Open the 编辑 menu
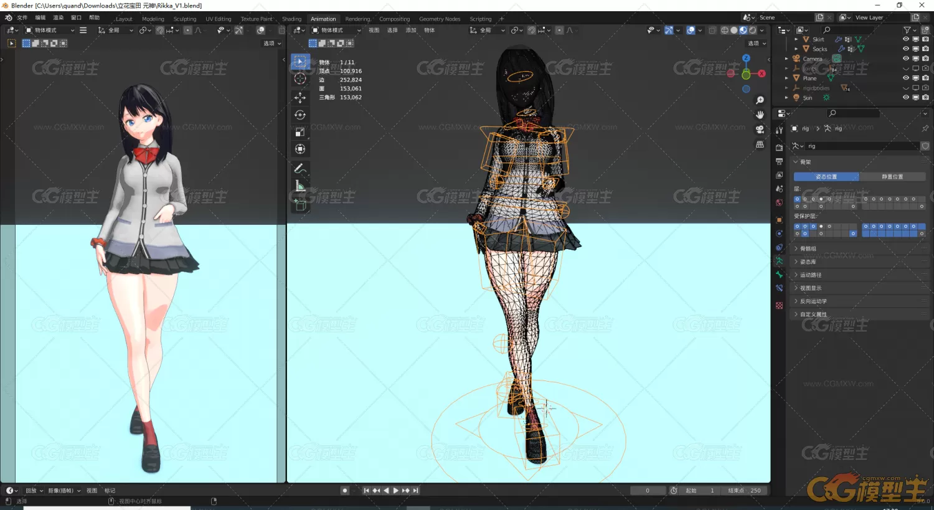934x510 pixels. click(x=40, y=18)
